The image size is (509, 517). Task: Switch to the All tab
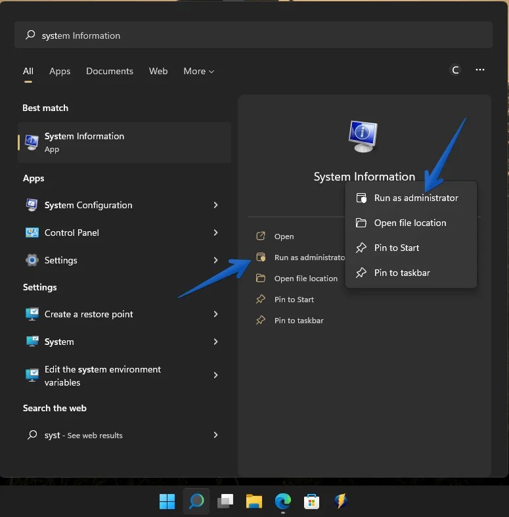[x=28, y=71]
